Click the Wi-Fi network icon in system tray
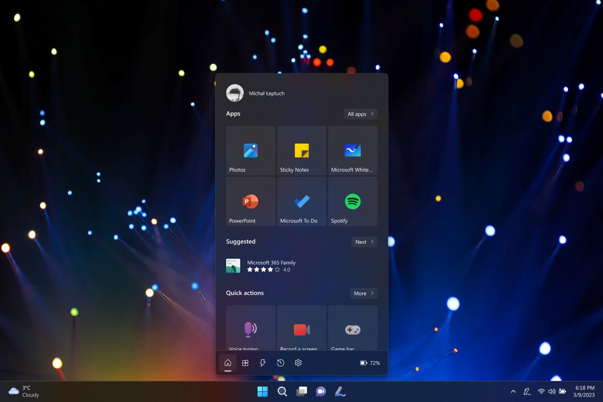Screen dimensions: 603x402 click(541, 391)
